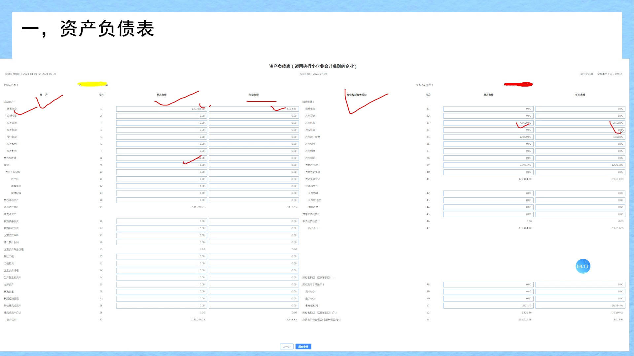
Task: Click the 负债和所有者权益 column header
Action: [357, 95]
